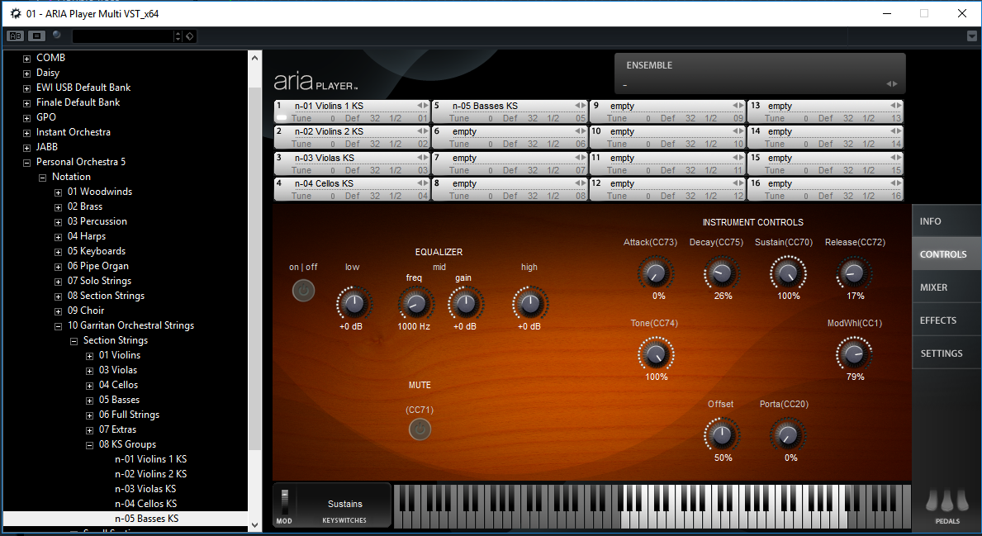Click the A/B compare icon in toolbar

click(x=16, y=36)
